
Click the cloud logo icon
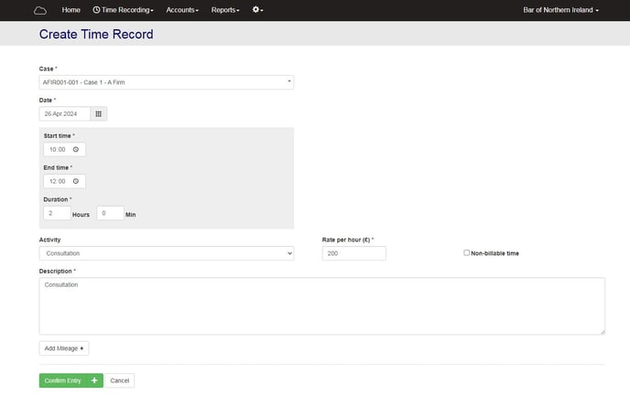pos(39,10)
